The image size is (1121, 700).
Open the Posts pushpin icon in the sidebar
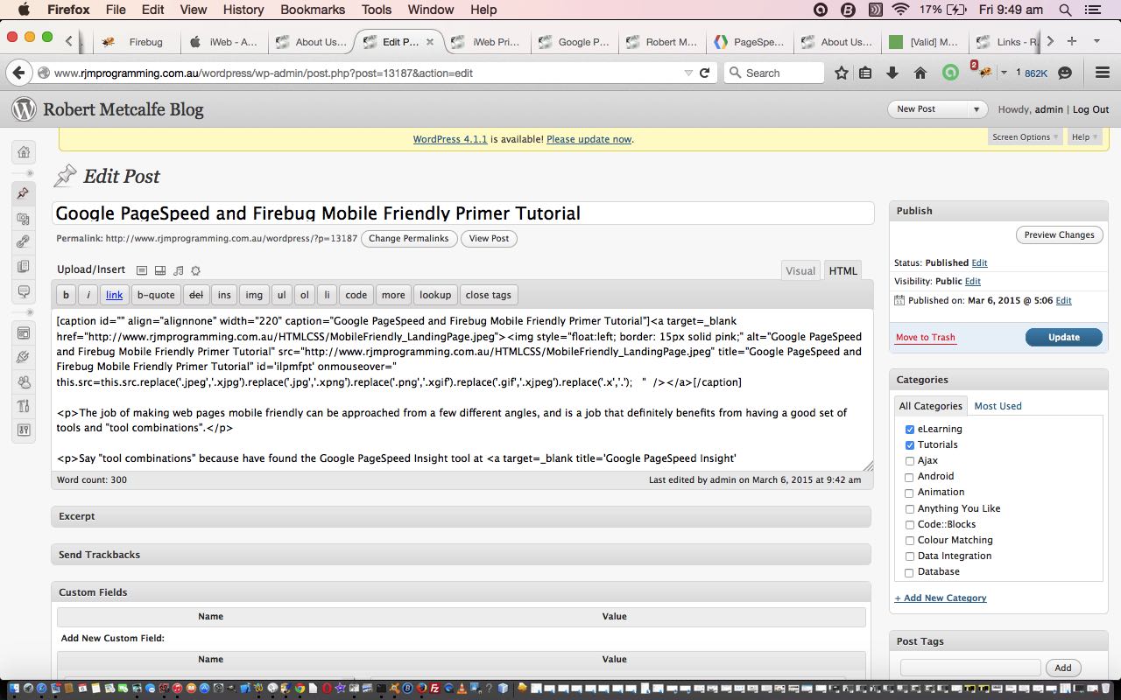point(24,193)
